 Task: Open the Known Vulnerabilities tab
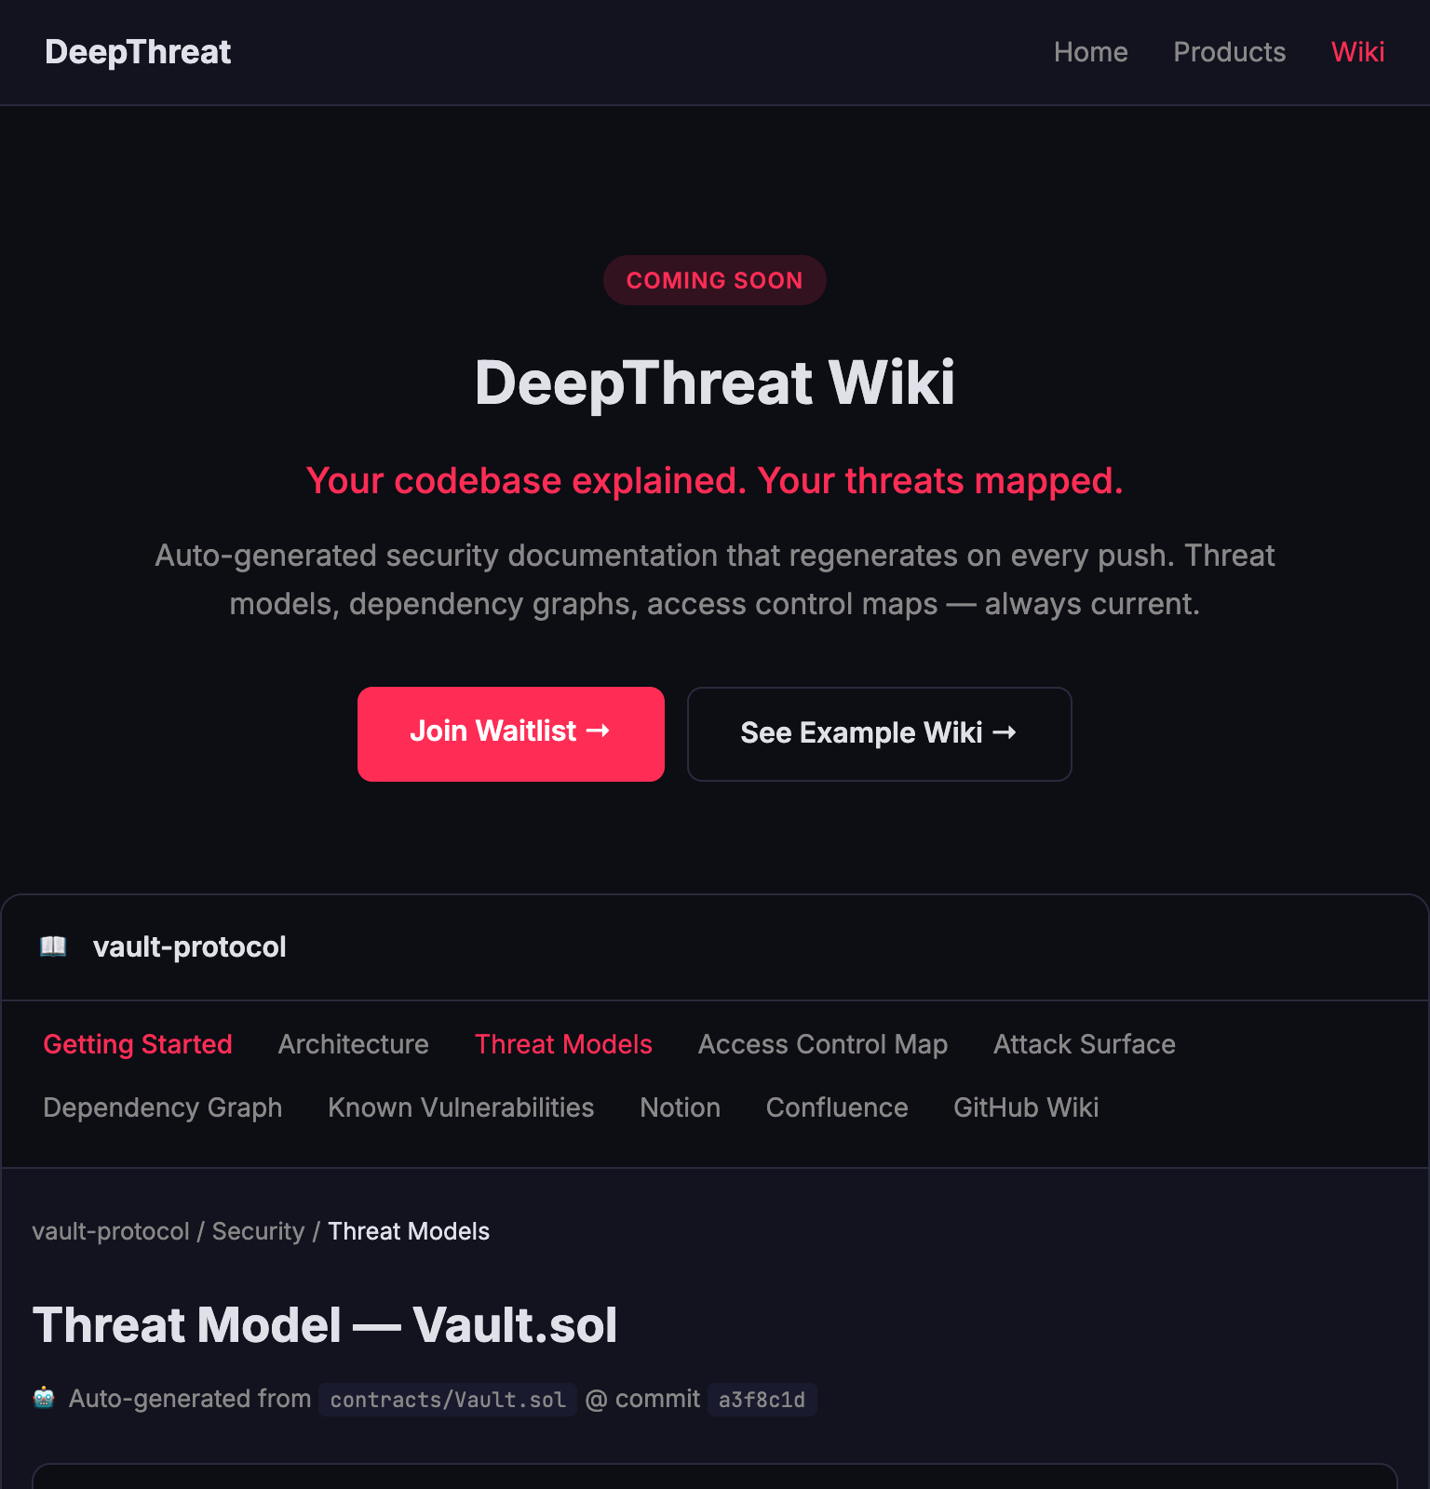coord(461,1107)
